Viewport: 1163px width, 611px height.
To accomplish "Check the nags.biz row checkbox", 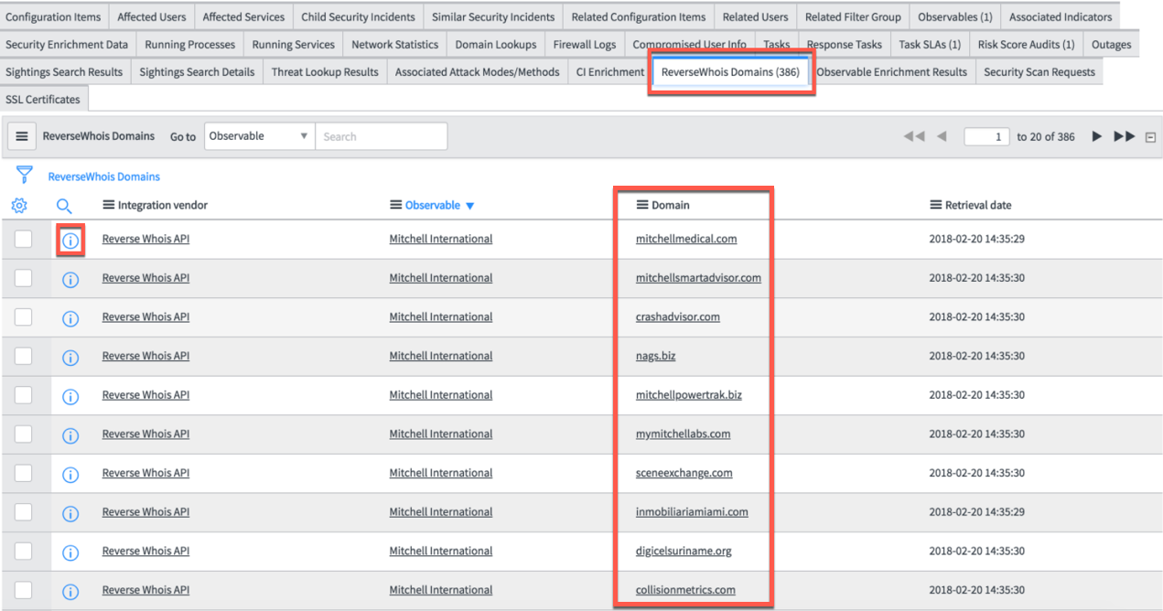I will [x=23, y=356].
